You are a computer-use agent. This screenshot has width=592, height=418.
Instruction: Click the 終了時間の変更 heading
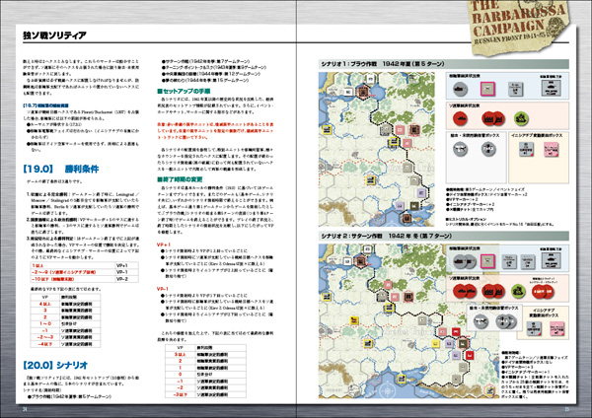181,179
